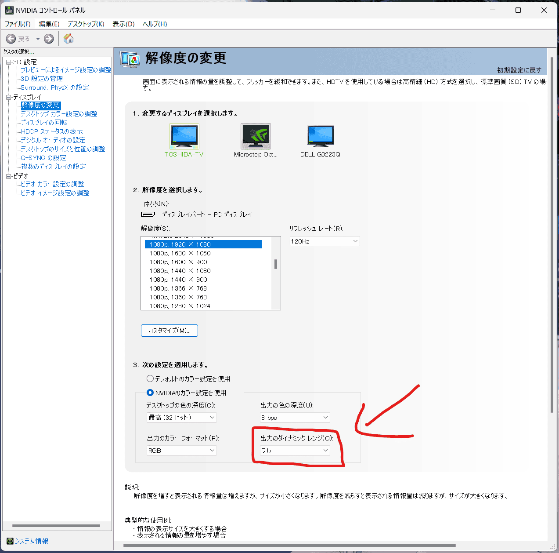Minimize the NVIDIA Control Panel window
Screen dimensions: 559x553
[493, 10]
